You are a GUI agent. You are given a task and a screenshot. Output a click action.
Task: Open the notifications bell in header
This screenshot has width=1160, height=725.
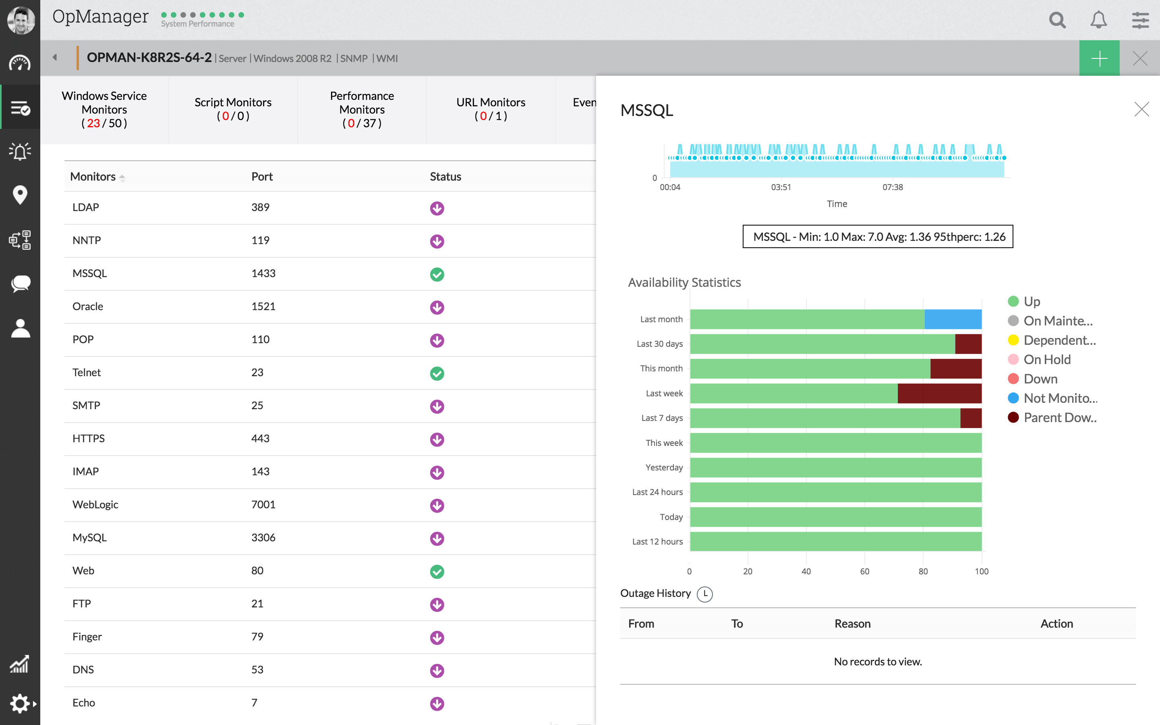(1098, 20)
